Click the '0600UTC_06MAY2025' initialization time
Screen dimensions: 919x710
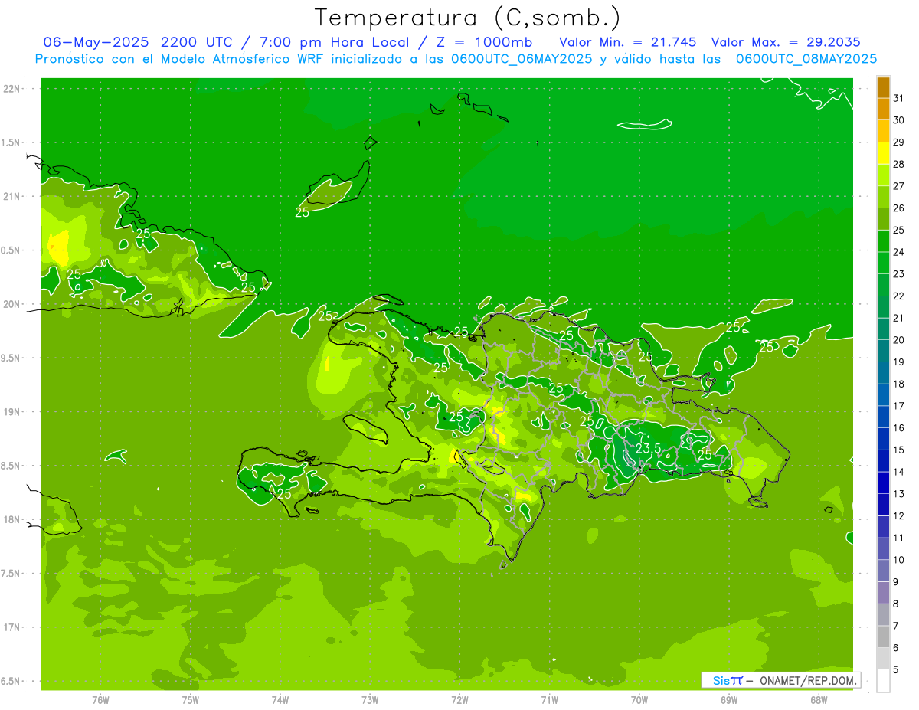pyautogui.click(x=522, y=59)
